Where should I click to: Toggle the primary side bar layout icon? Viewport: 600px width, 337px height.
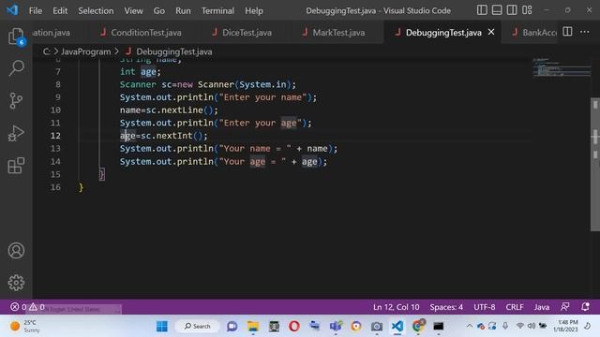coord(482,10)
